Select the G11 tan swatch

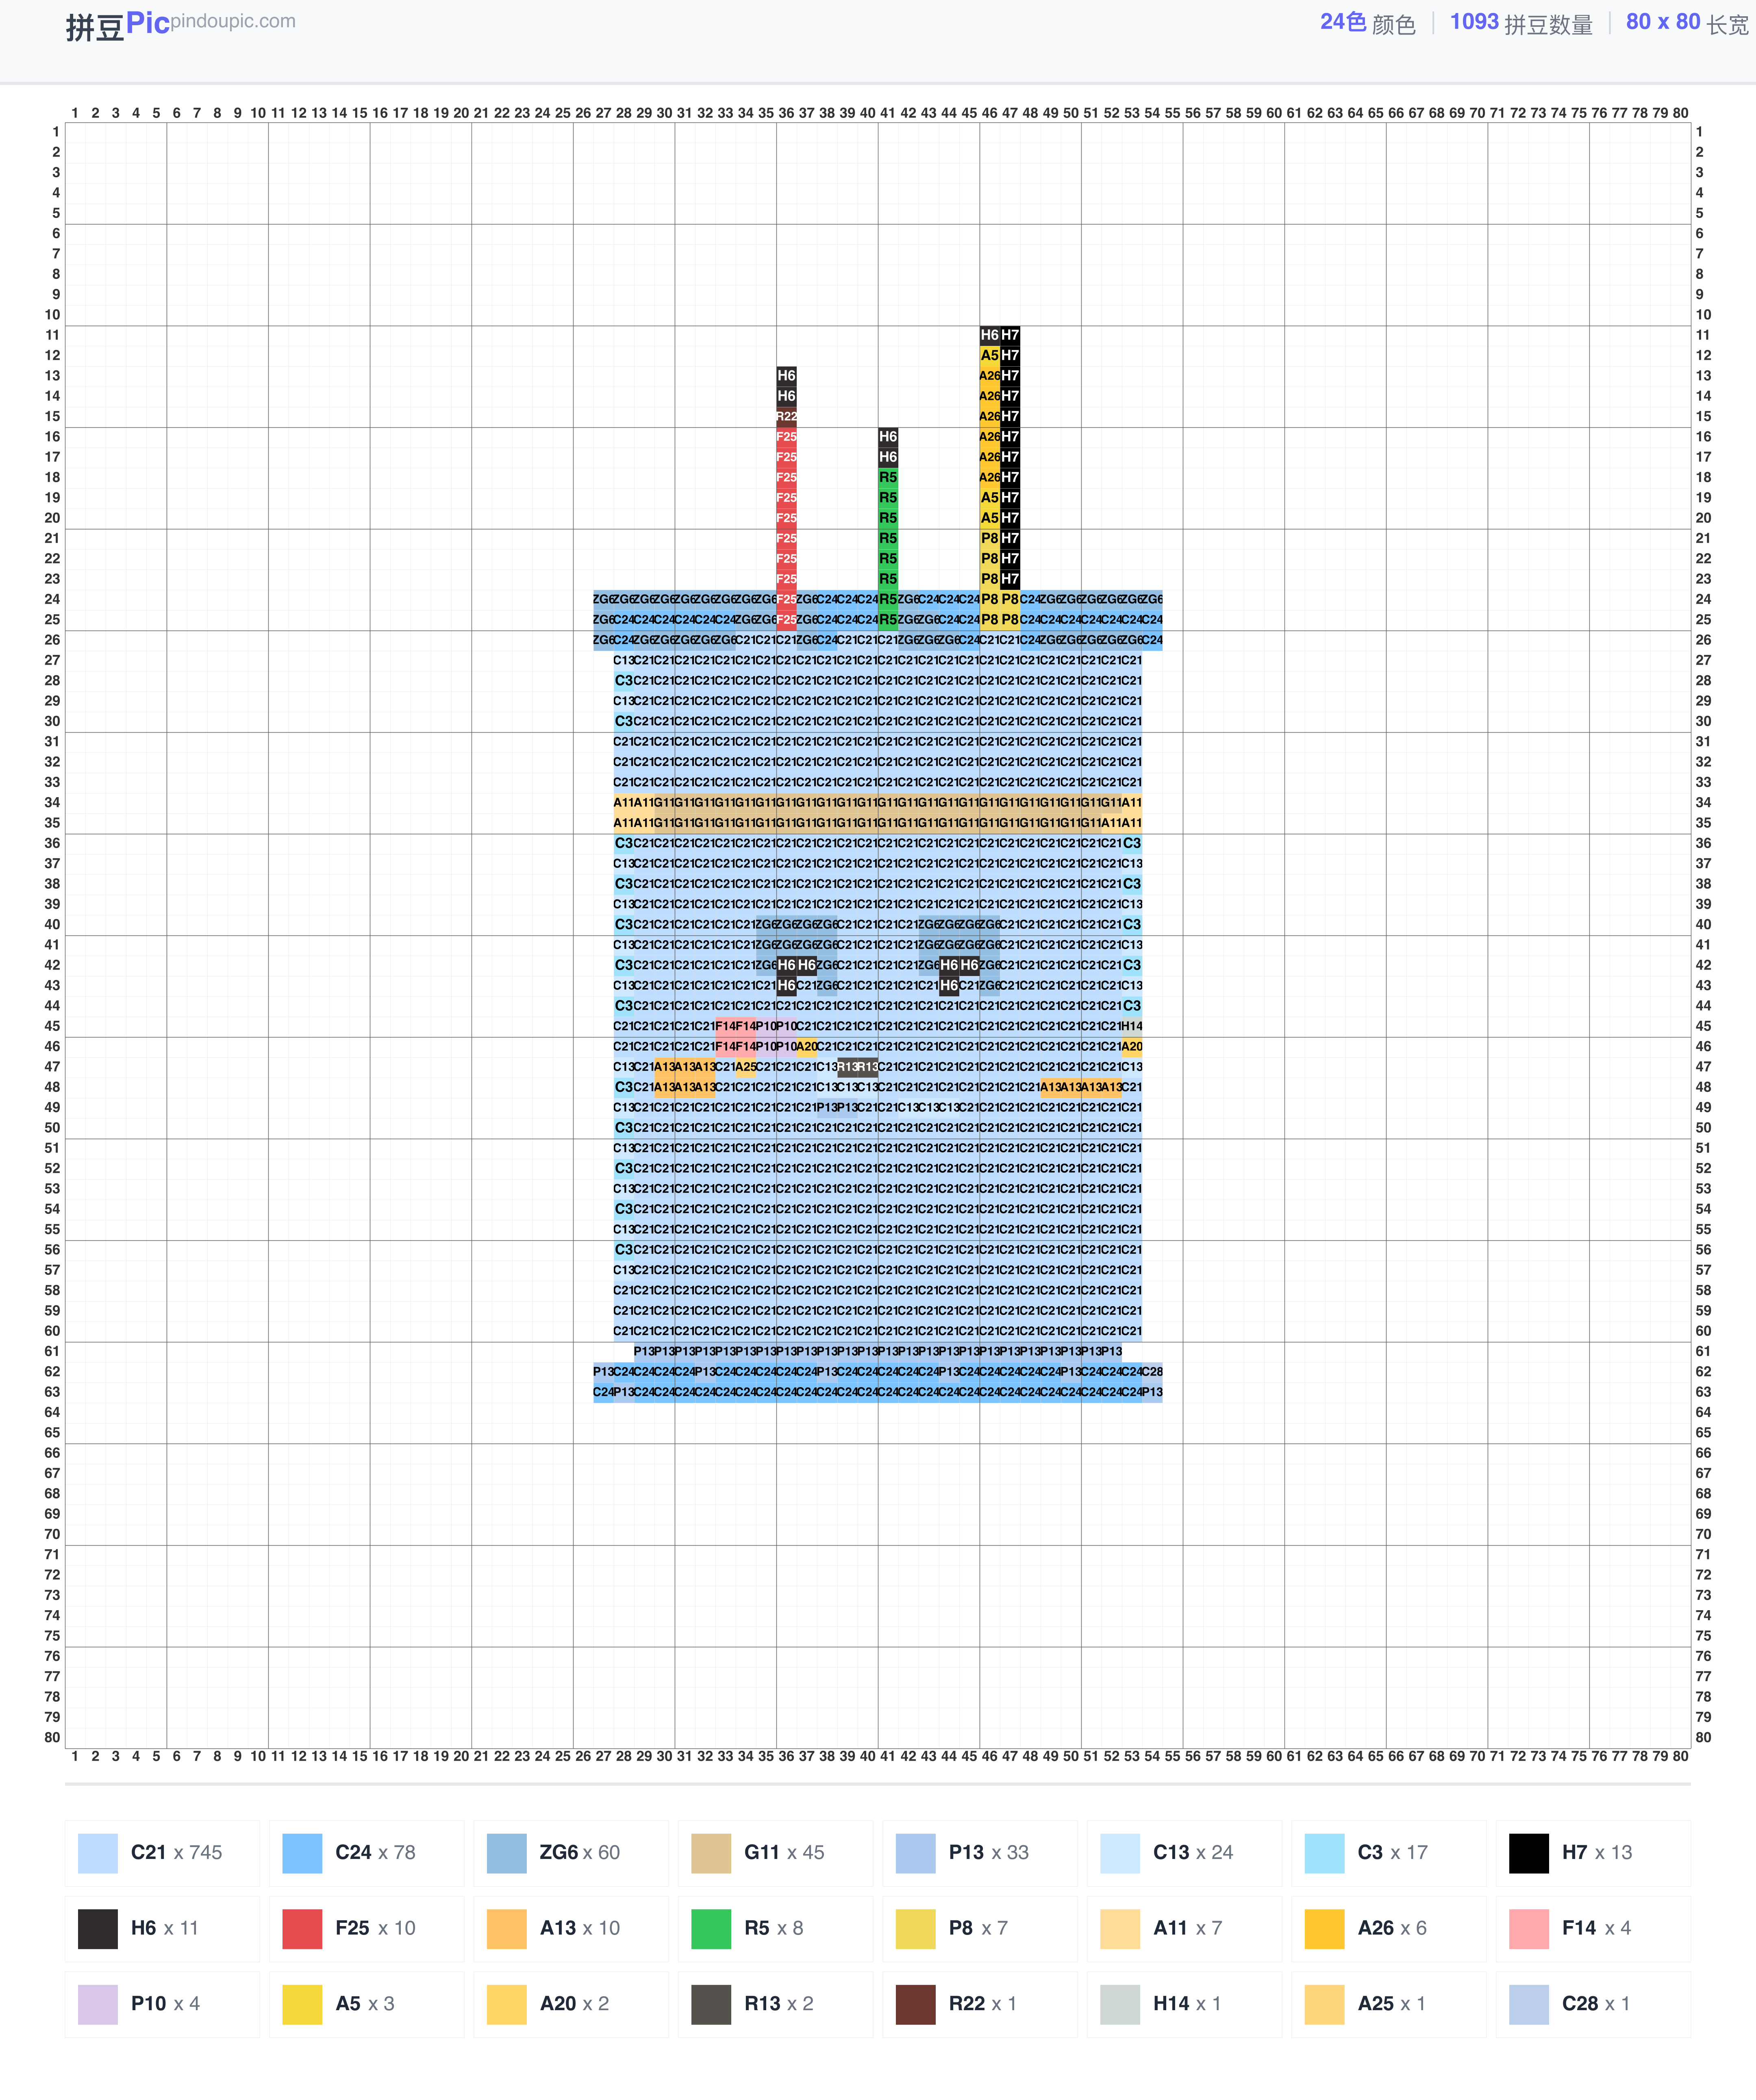pos(711,1853)
